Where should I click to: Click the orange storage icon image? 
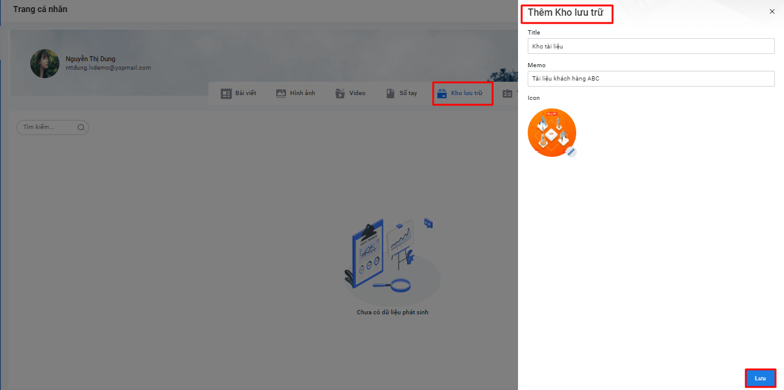pyautogui.click(x=550, y=132)
